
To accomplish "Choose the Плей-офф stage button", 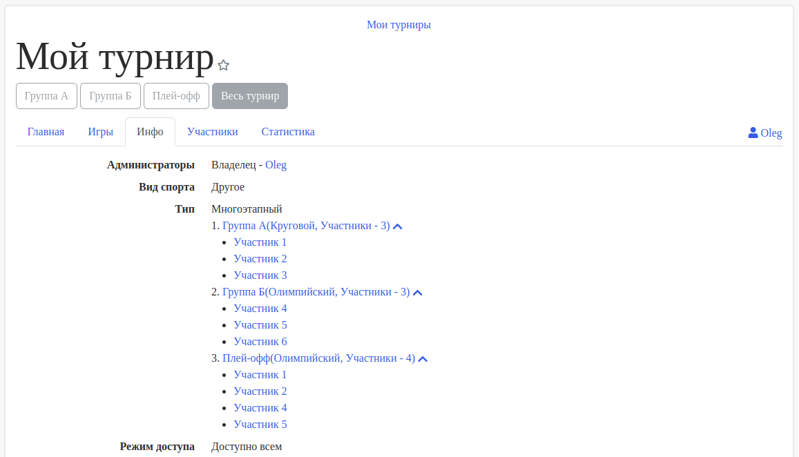I will click(176, 96).
